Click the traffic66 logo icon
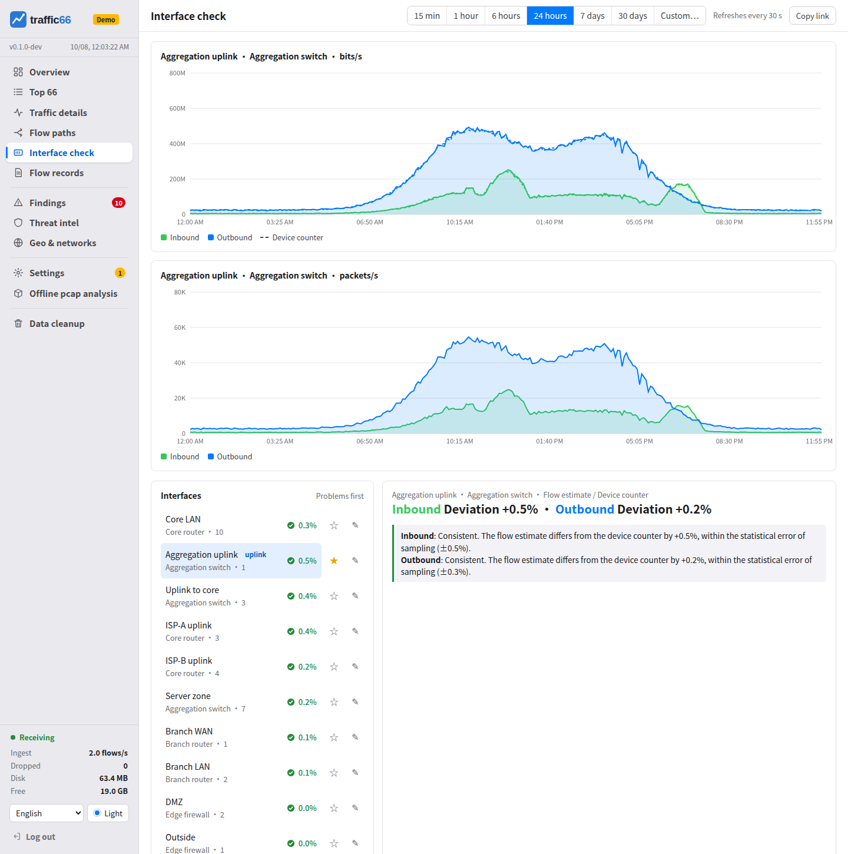 click(18, 19)
